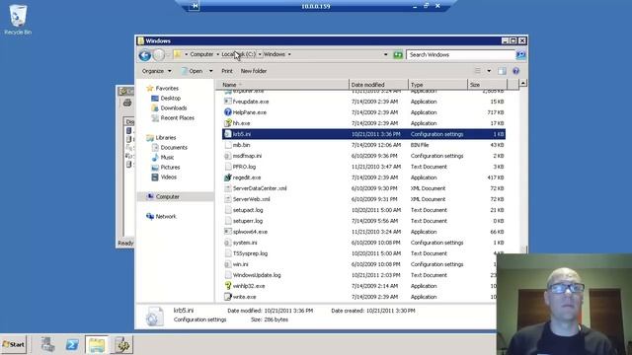Click the Open toolbar button
The width and height of the screenshot is (632, 355).
192,71
